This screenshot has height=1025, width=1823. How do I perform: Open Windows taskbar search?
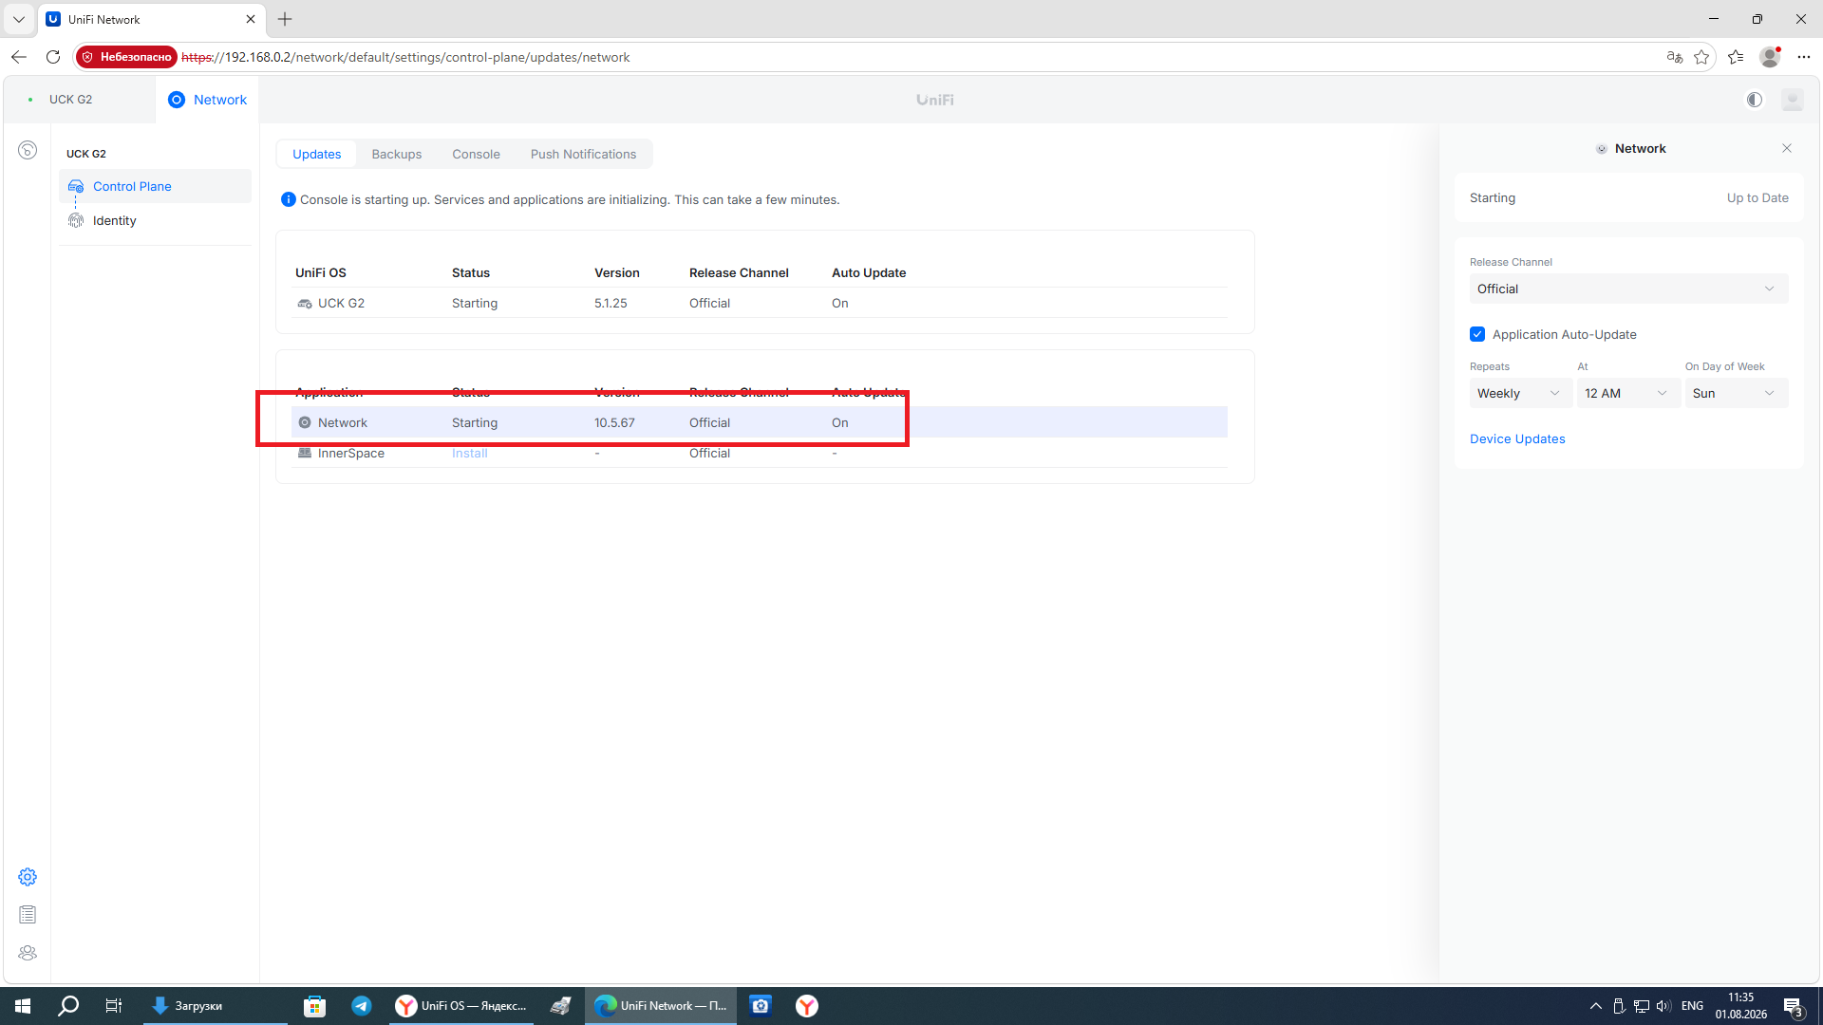tap(68, 1006)
